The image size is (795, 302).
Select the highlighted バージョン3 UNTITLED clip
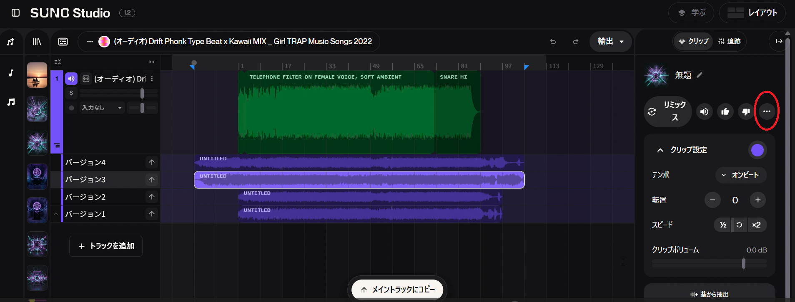[x=359, y=180]
